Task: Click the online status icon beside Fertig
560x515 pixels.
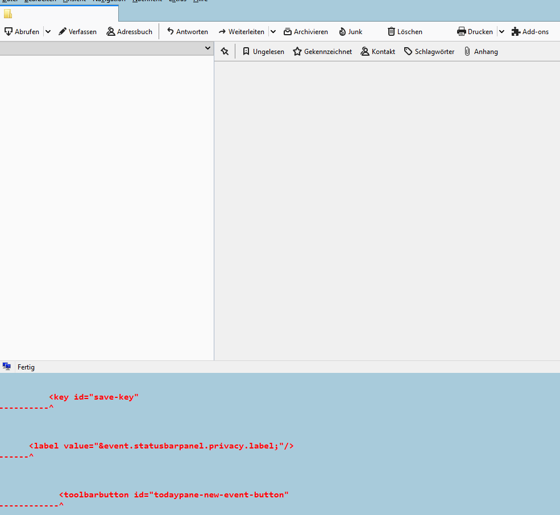Action: 7,367
